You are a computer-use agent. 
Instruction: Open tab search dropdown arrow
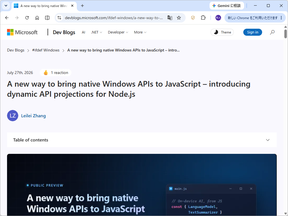point(6,6)
